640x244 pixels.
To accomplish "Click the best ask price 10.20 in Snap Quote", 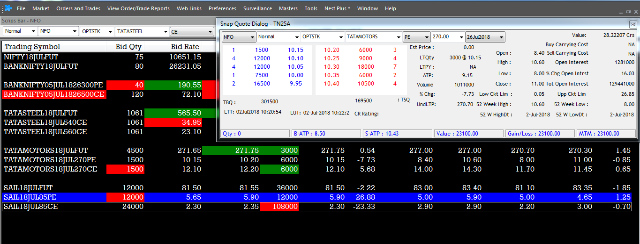I will click(x=331, y=50).
